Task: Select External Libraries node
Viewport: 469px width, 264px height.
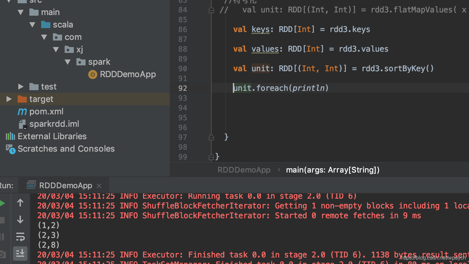Action: [x=52, y=136]
